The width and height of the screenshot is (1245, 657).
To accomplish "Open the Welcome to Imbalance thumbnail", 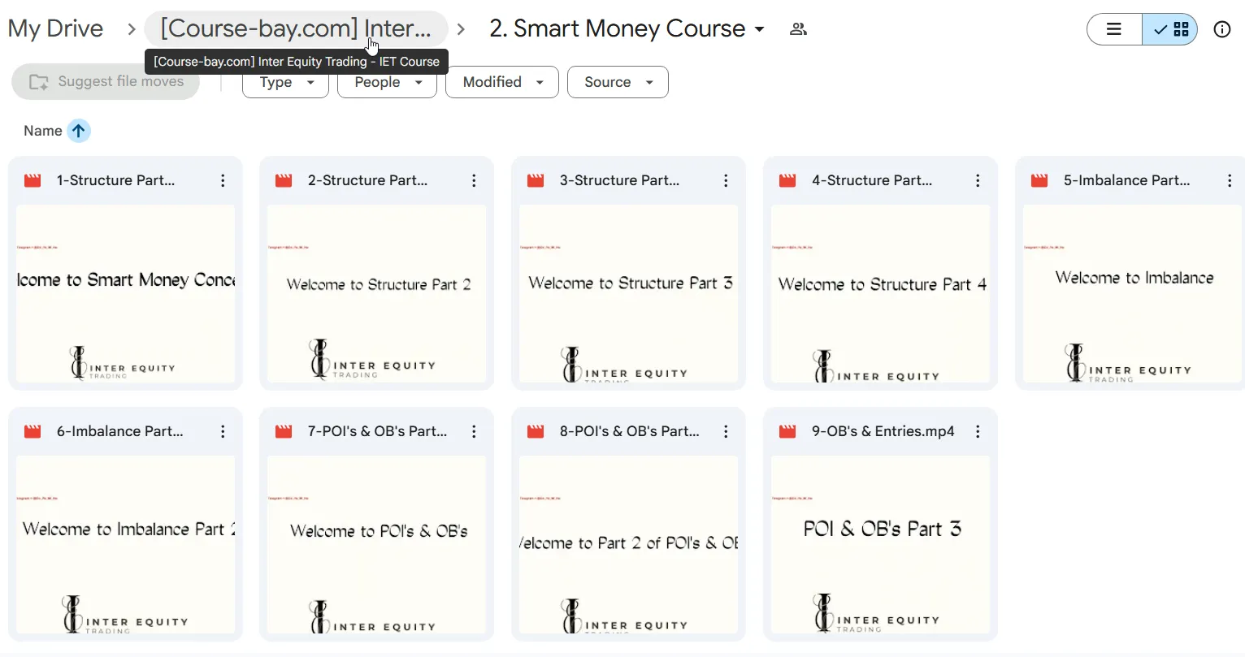I will [x=1133, y=294].
